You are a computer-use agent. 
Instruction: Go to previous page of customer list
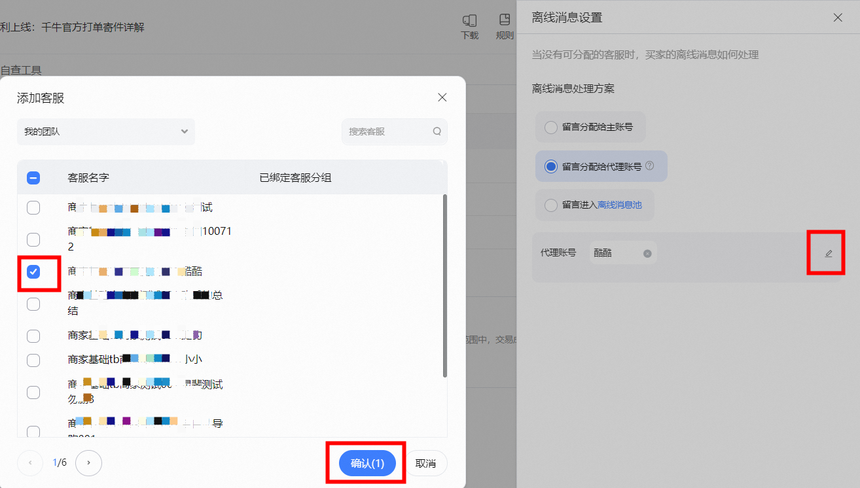point(30,463)
